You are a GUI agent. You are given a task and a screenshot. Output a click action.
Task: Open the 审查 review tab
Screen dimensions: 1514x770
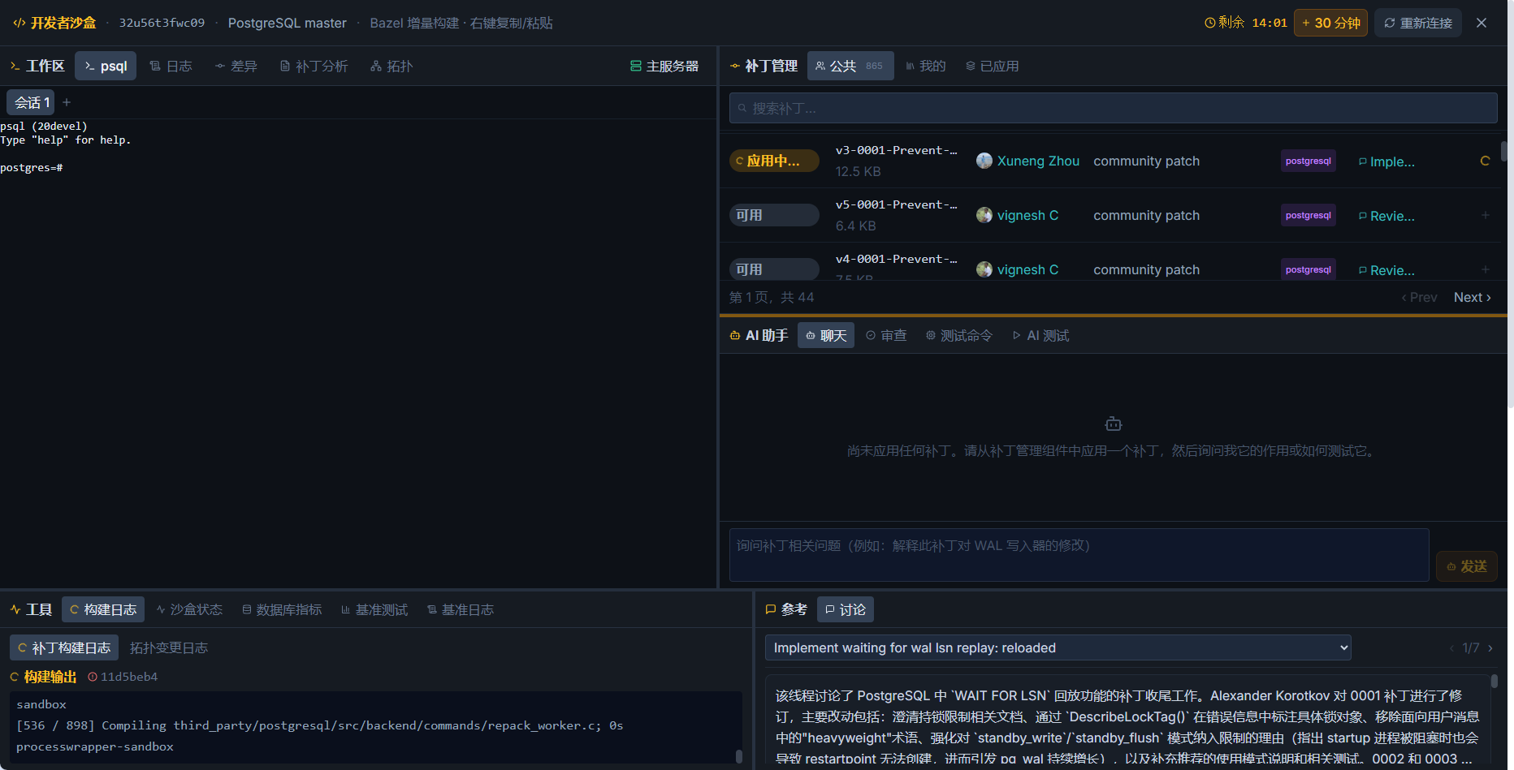click(885, 335)
